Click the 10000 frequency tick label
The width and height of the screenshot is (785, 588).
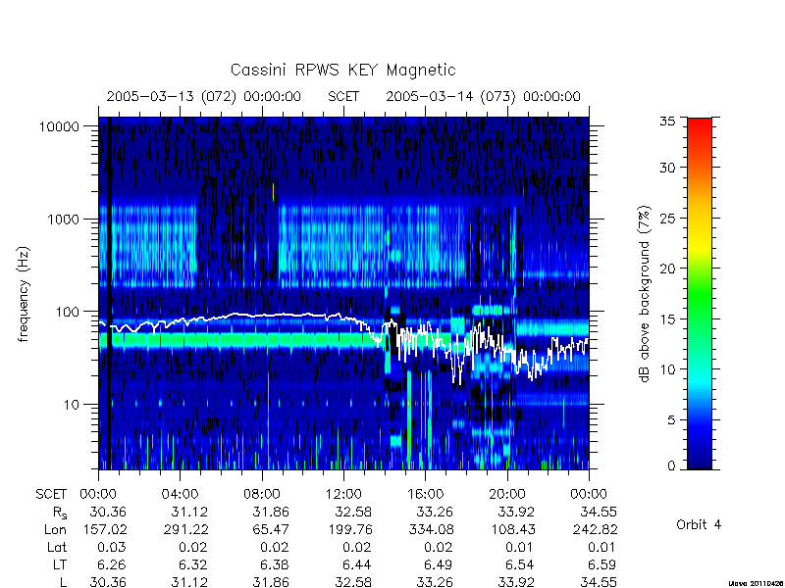[59, 126]
